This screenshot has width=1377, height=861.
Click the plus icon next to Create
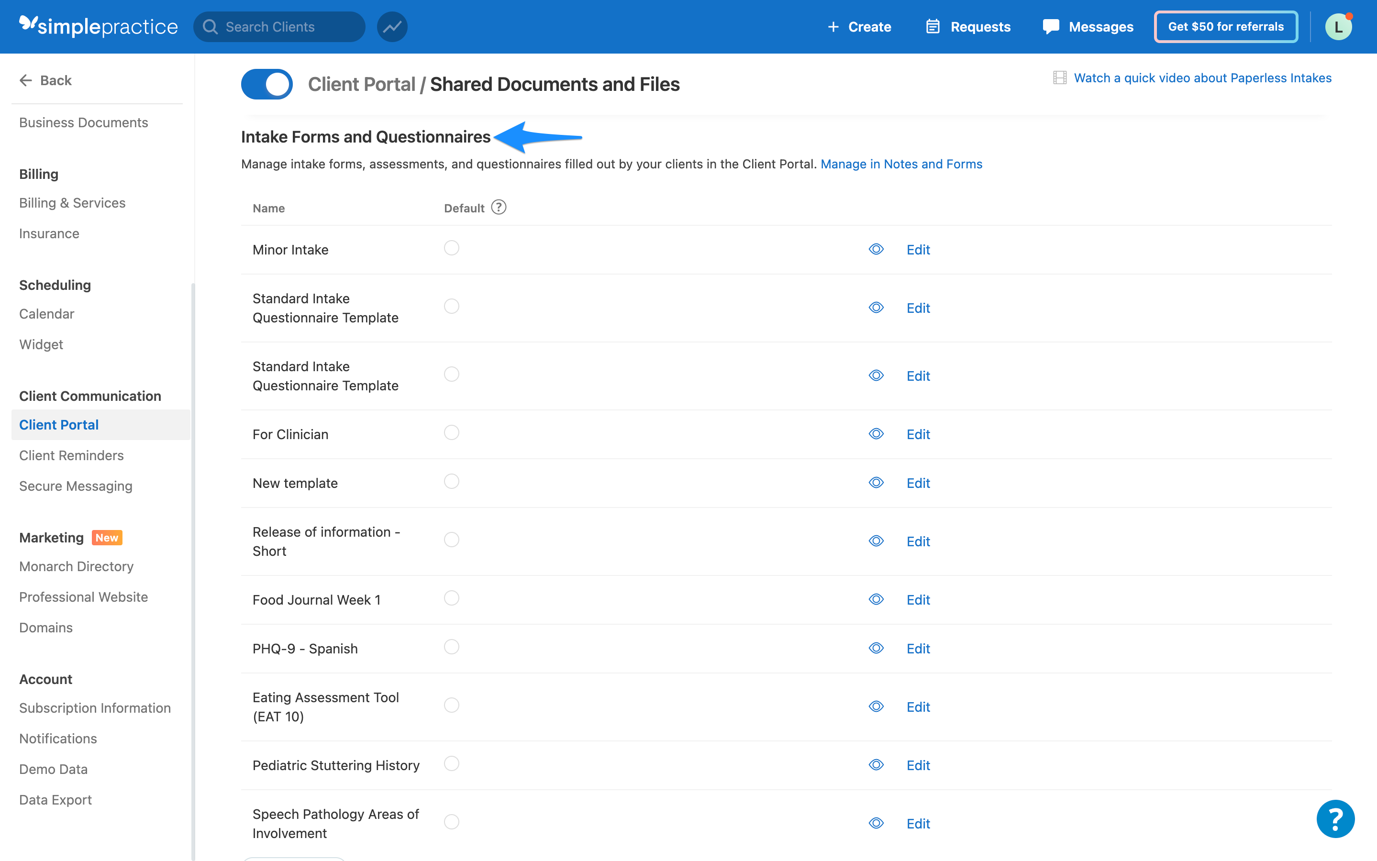pos(833,27)
